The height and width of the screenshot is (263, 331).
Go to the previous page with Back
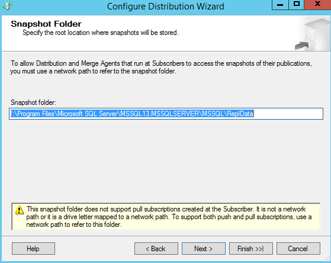coord(156,249)
